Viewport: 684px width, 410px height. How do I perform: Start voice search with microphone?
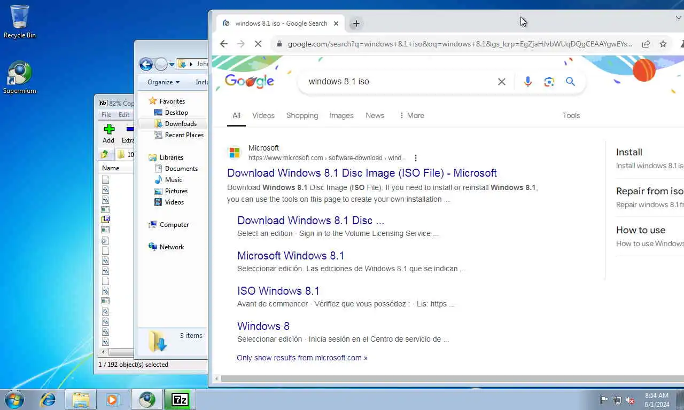click(528, 82)
